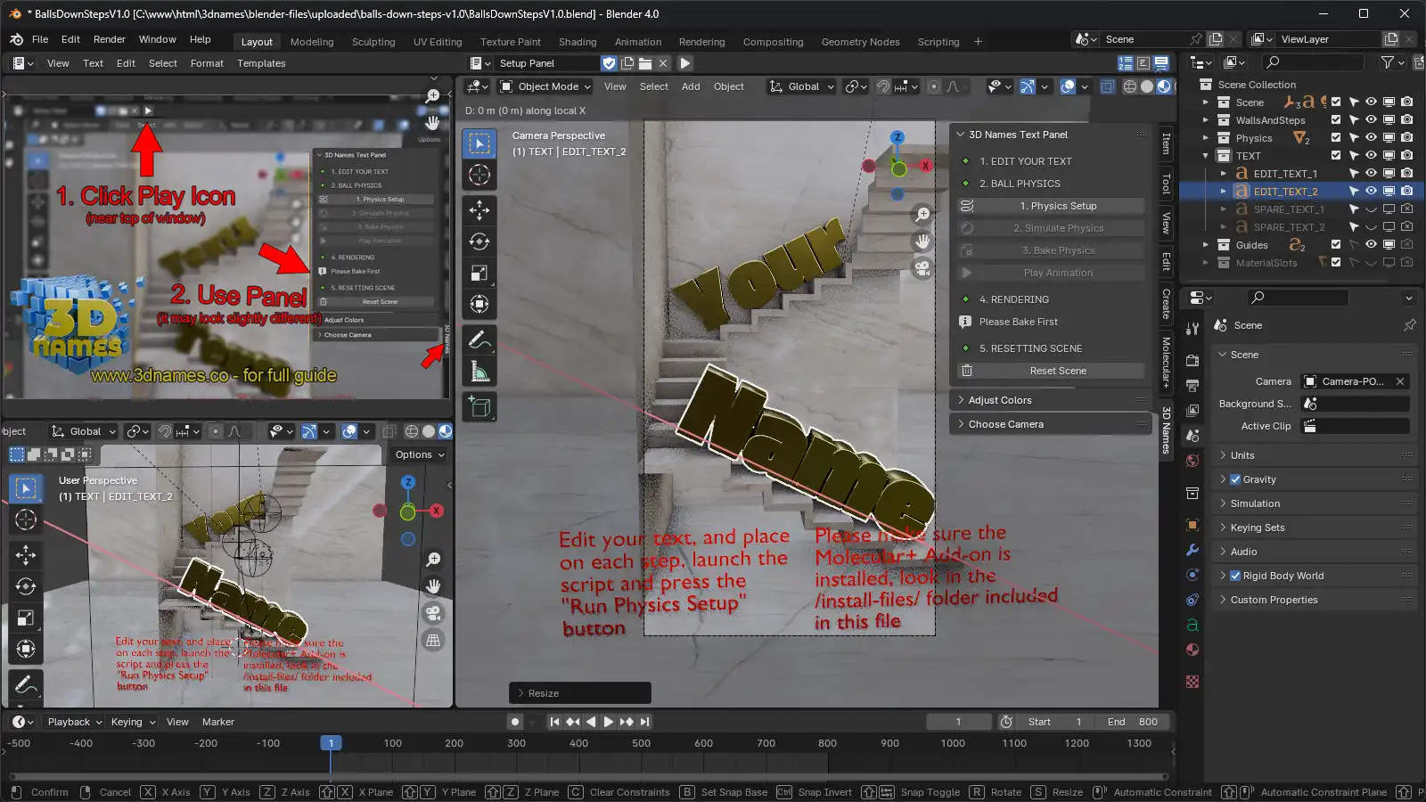Image resolution: width=1426 pixels, height=802 pixels.
Task: Select the Cursor tool in camera viewport
Action: pos(479,175)
